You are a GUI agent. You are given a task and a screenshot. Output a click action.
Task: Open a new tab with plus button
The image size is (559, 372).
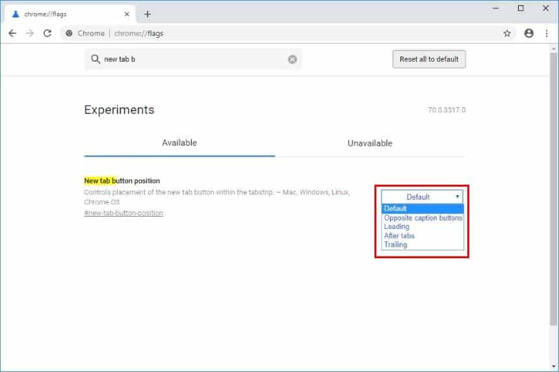pos(148,14)
